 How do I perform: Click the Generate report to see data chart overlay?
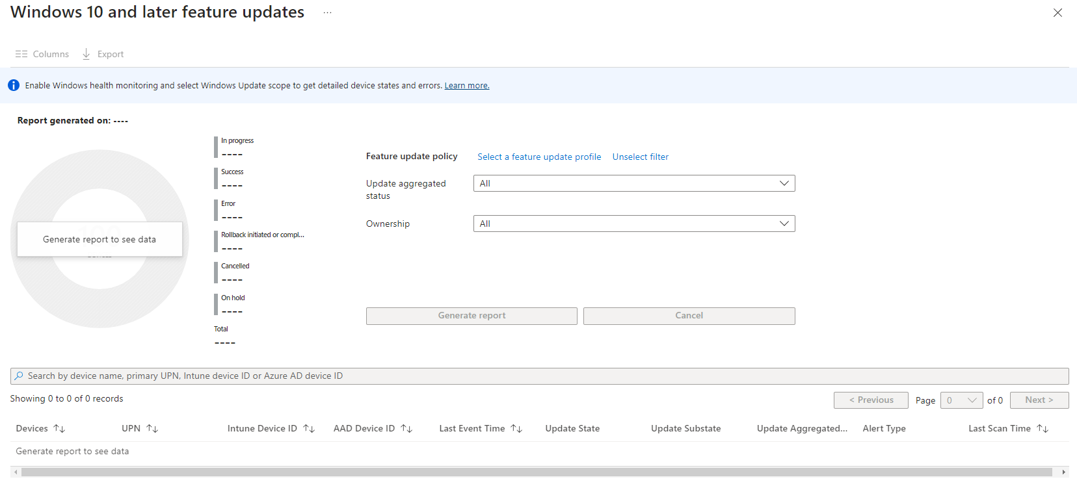[100, 239]
